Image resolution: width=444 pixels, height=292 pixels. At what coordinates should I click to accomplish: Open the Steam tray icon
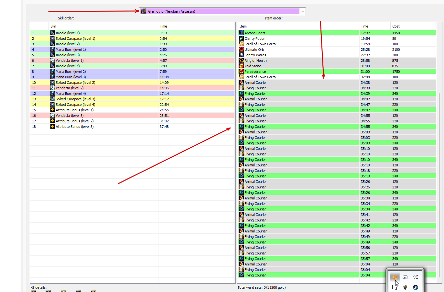[416, 287]
